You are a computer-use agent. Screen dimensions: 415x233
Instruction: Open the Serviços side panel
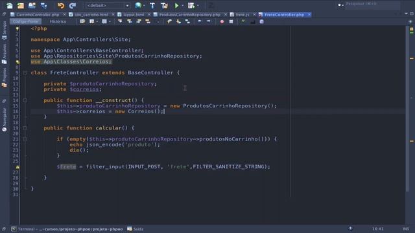tap(5, 30)
